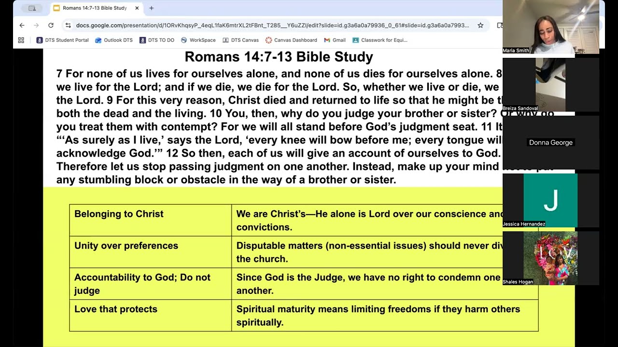Image resolution: width=618 pixels, height=347 pixels.
Task: Select Shales Hogan's participant tile
Action: point(551,258)
